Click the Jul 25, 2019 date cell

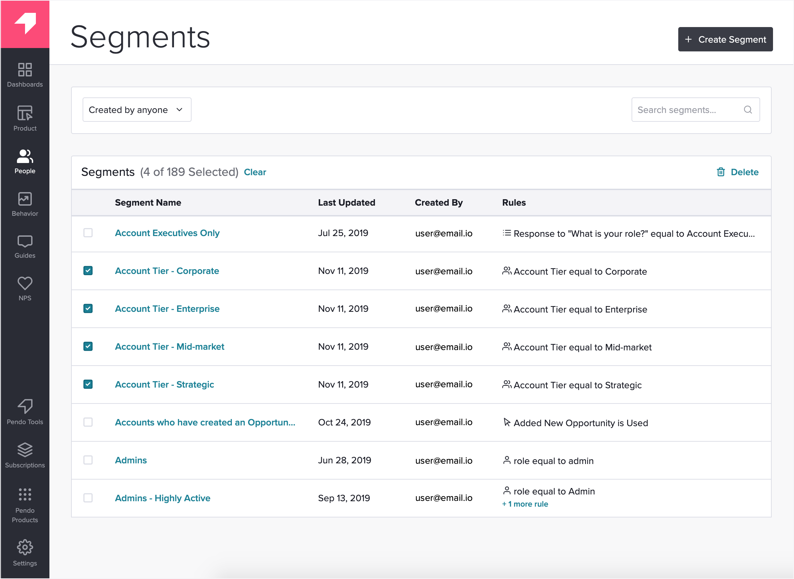click(343, 233)
